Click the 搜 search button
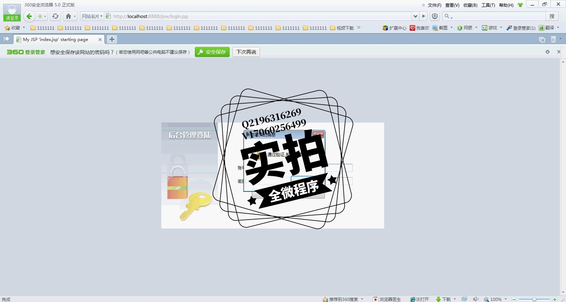 552,16
